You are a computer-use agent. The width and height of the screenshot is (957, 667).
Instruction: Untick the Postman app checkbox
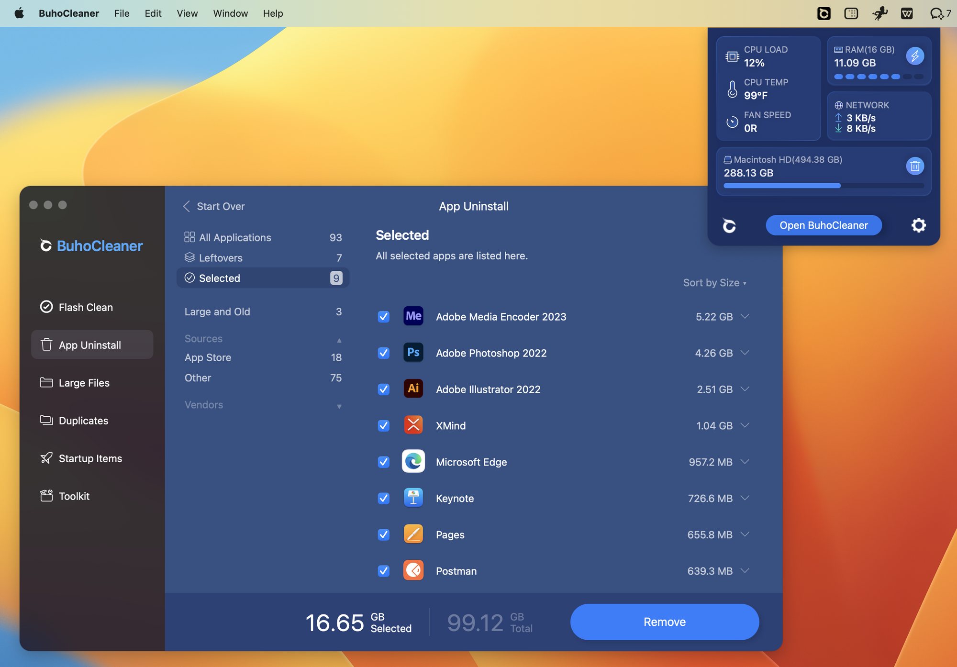[383, 571]
